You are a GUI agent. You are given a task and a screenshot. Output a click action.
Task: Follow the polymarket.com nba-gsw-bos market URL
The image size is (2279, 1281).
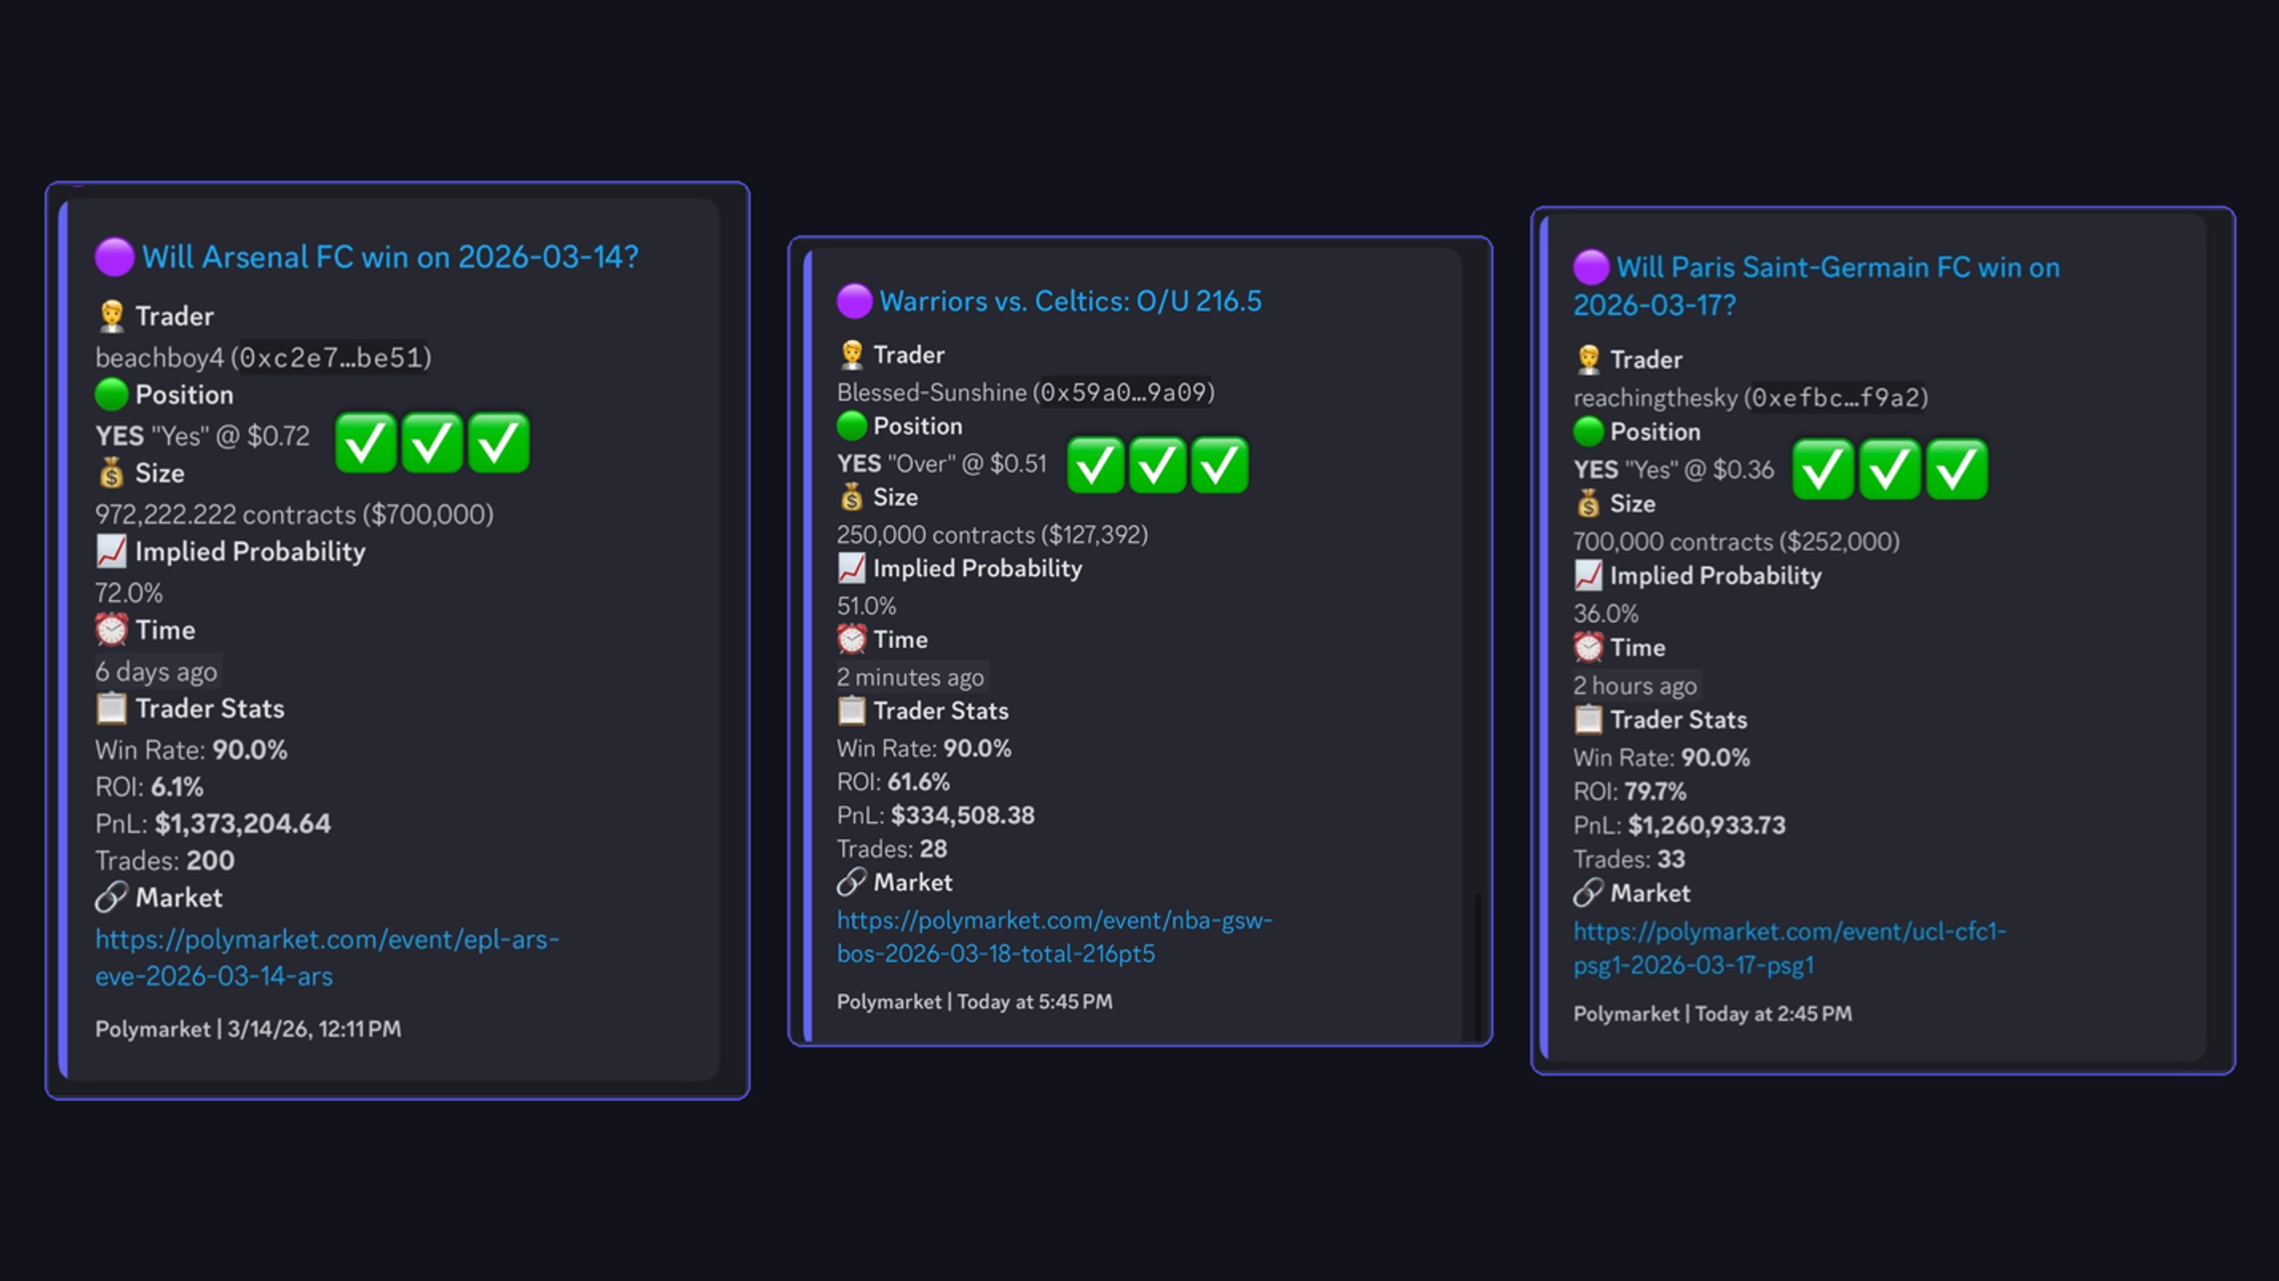[x=1054, y=936]
